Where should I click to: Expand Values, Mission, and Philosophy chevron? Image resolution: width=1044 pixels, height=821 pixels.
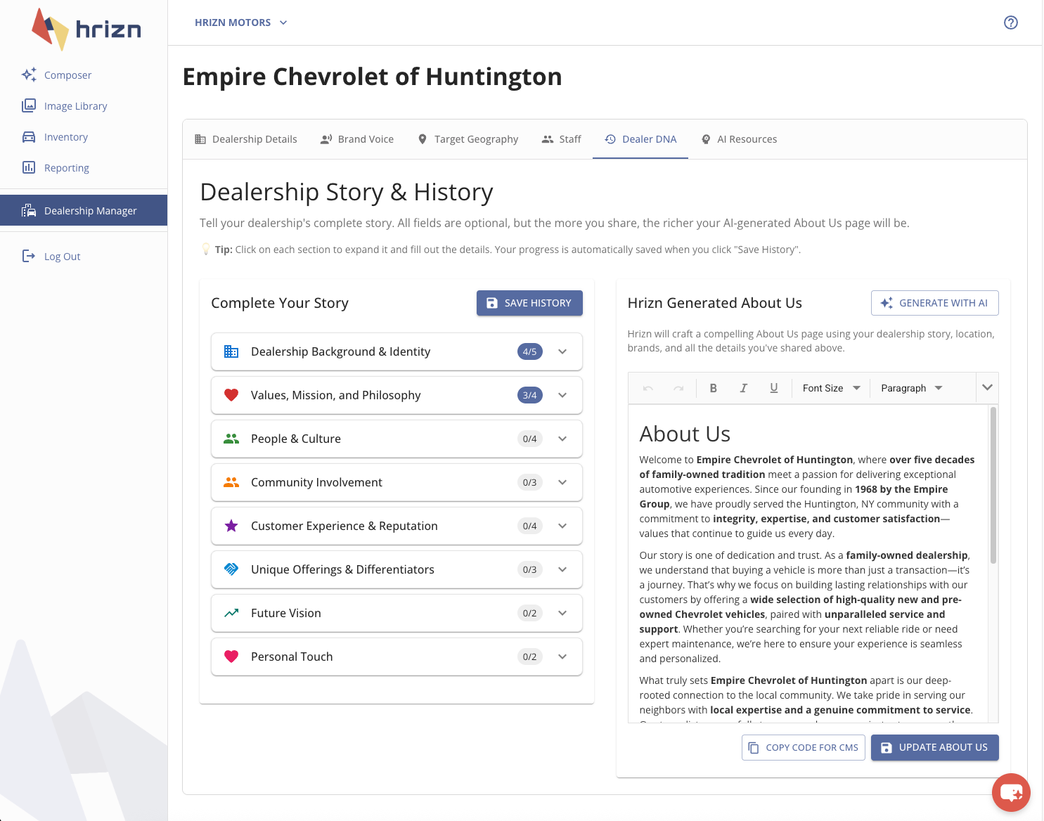click(562, 395)
